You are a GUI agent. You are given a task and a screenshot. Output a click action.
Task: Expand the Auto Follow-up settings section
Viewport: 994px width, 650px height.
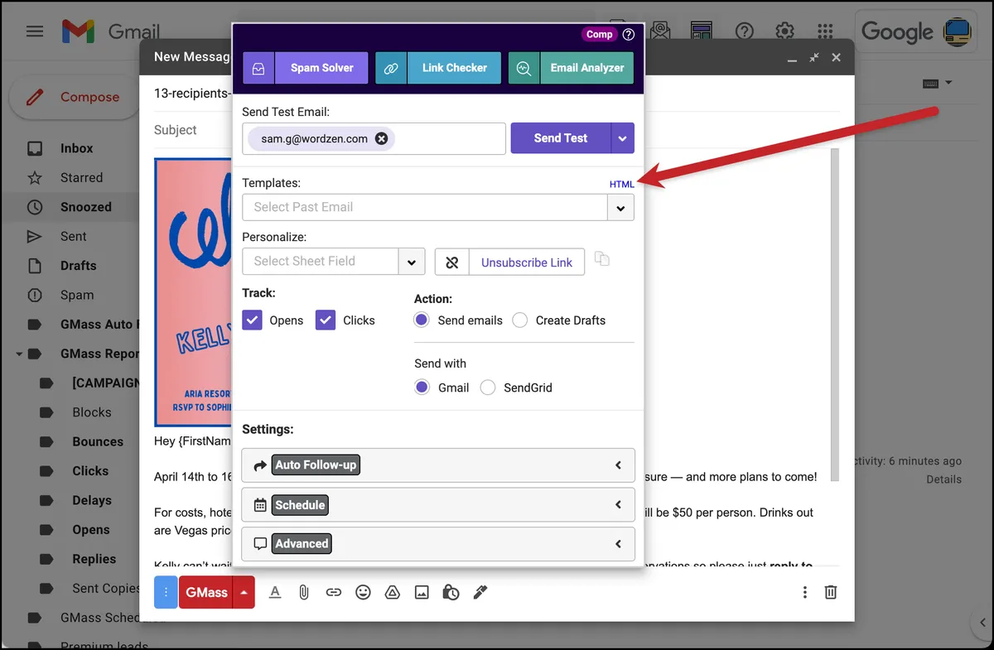[x=438, y=465]
